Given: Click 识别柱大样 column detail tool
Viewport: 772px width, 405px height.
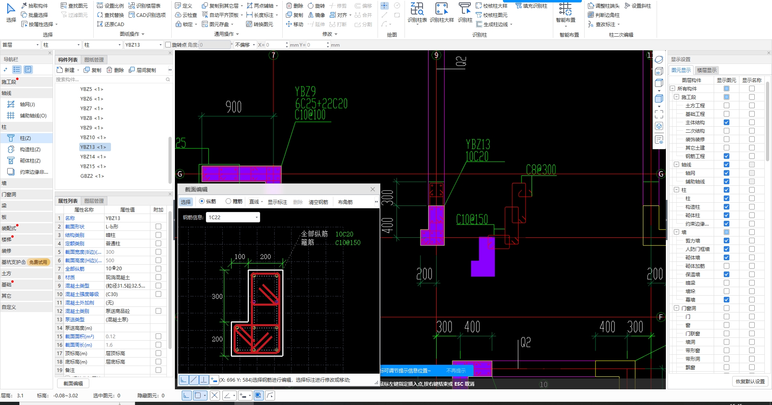Looking at the screenshot, I should click(441, 13).
